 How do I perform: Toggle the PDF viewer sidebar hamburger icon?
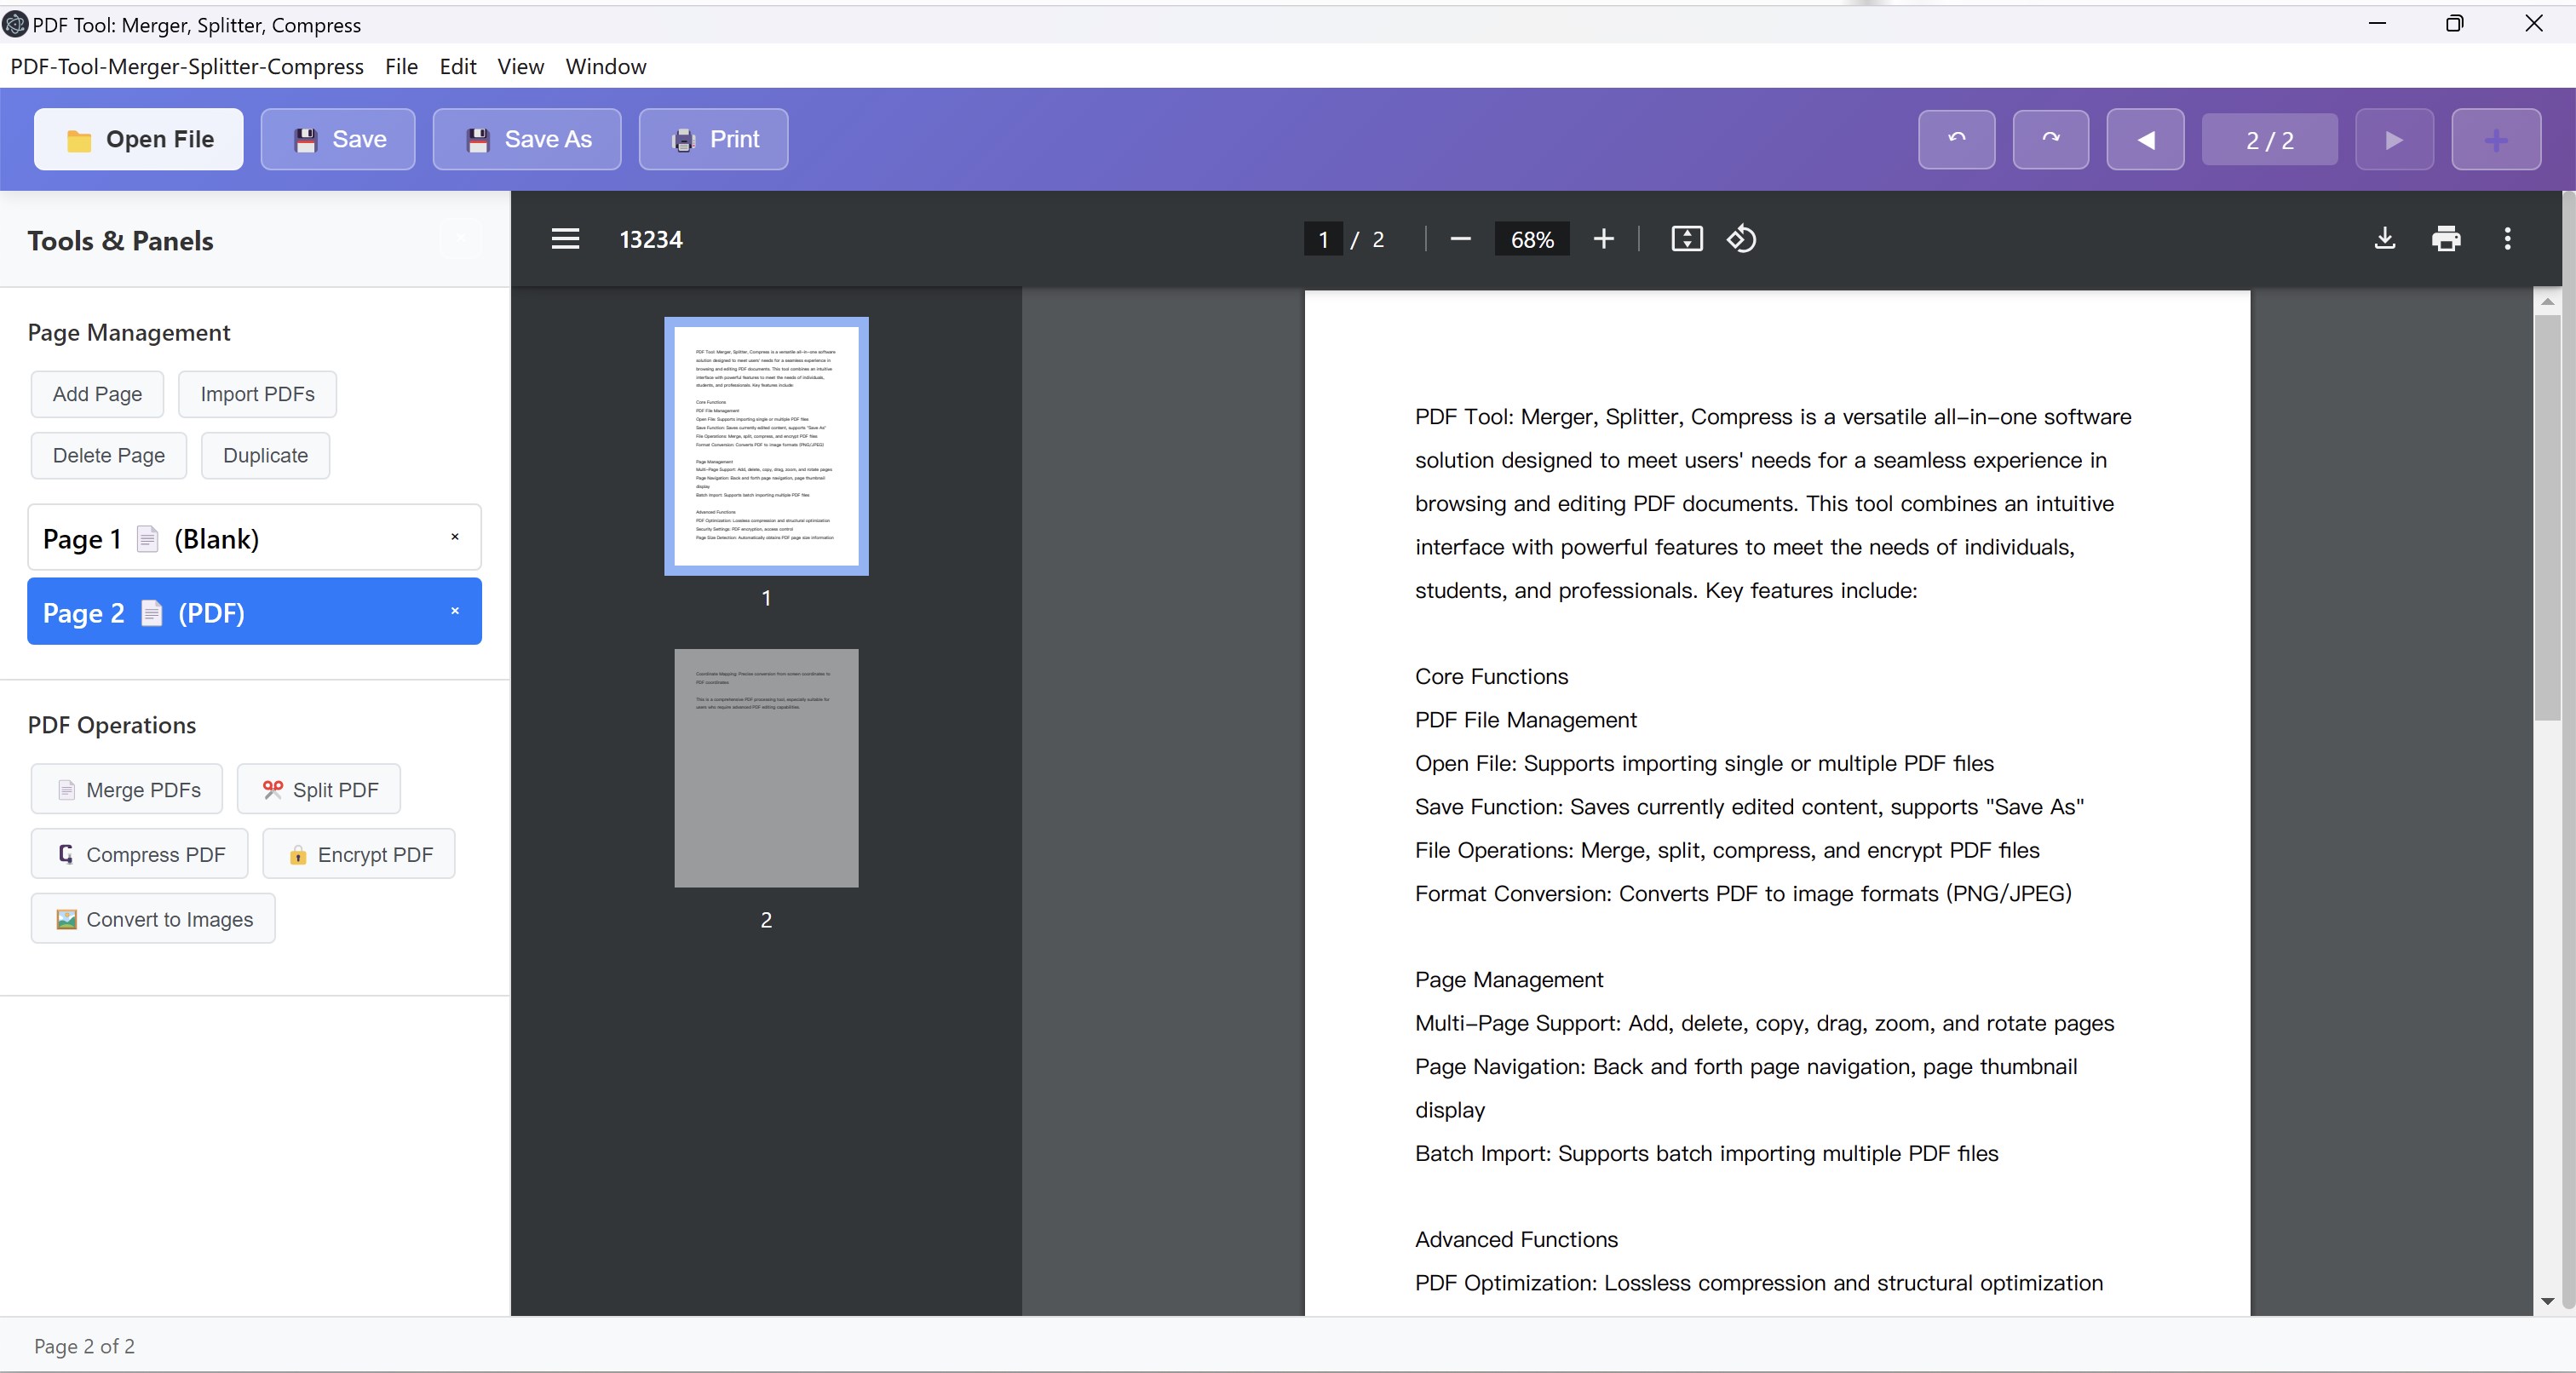(x=565, y=239)
